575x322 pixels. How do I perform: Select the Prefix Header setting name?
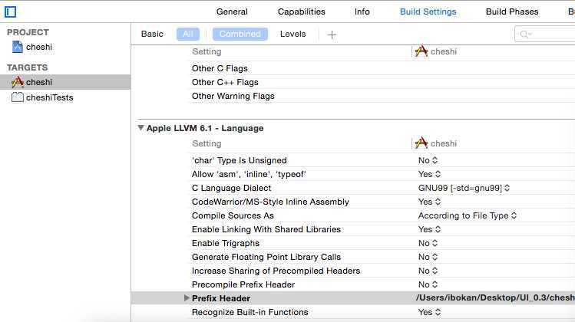tap(221, 298)
